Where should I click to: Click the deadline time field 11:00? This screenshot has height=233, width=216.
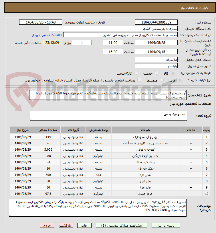pyautogui.click(x=113, y=43)
